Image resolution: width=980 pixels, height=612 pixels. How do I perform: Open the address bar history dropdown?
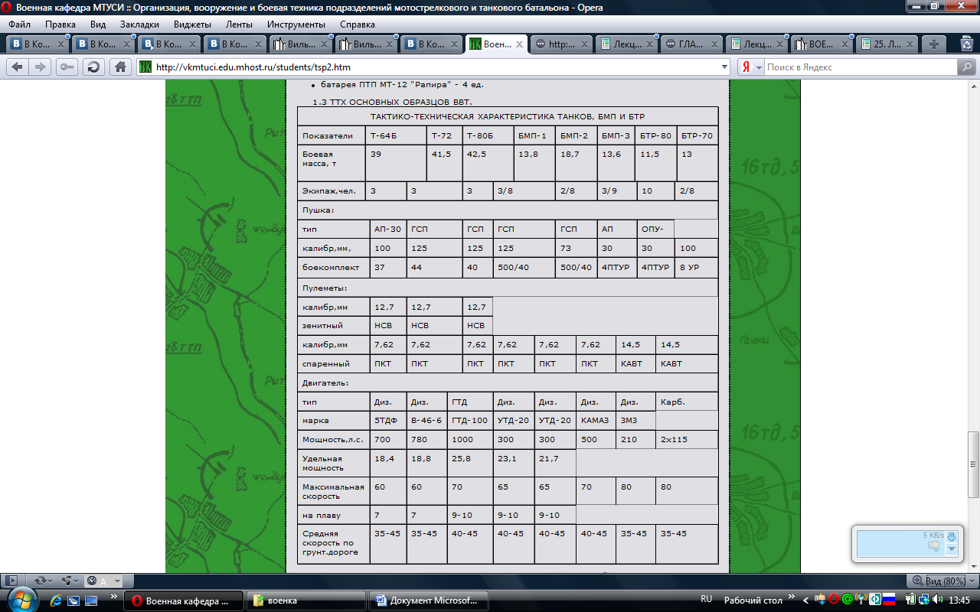point(724,67)
